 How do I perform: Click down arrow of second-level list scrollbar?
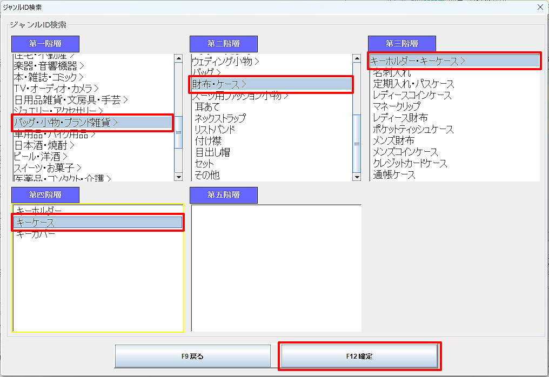pos(357,177)
